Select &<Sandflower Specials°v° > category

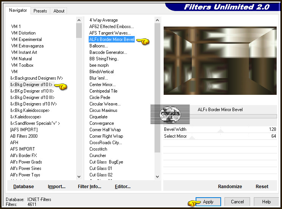(x=35, y=123)
